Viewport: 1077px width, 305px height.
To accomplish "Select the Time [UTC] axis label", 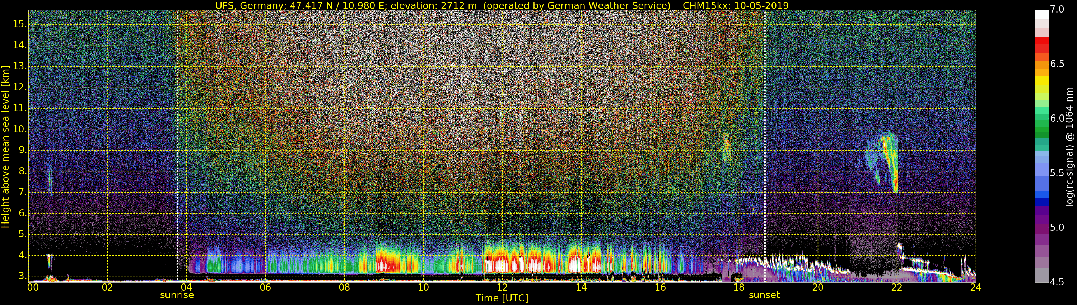I will (502, 298).
